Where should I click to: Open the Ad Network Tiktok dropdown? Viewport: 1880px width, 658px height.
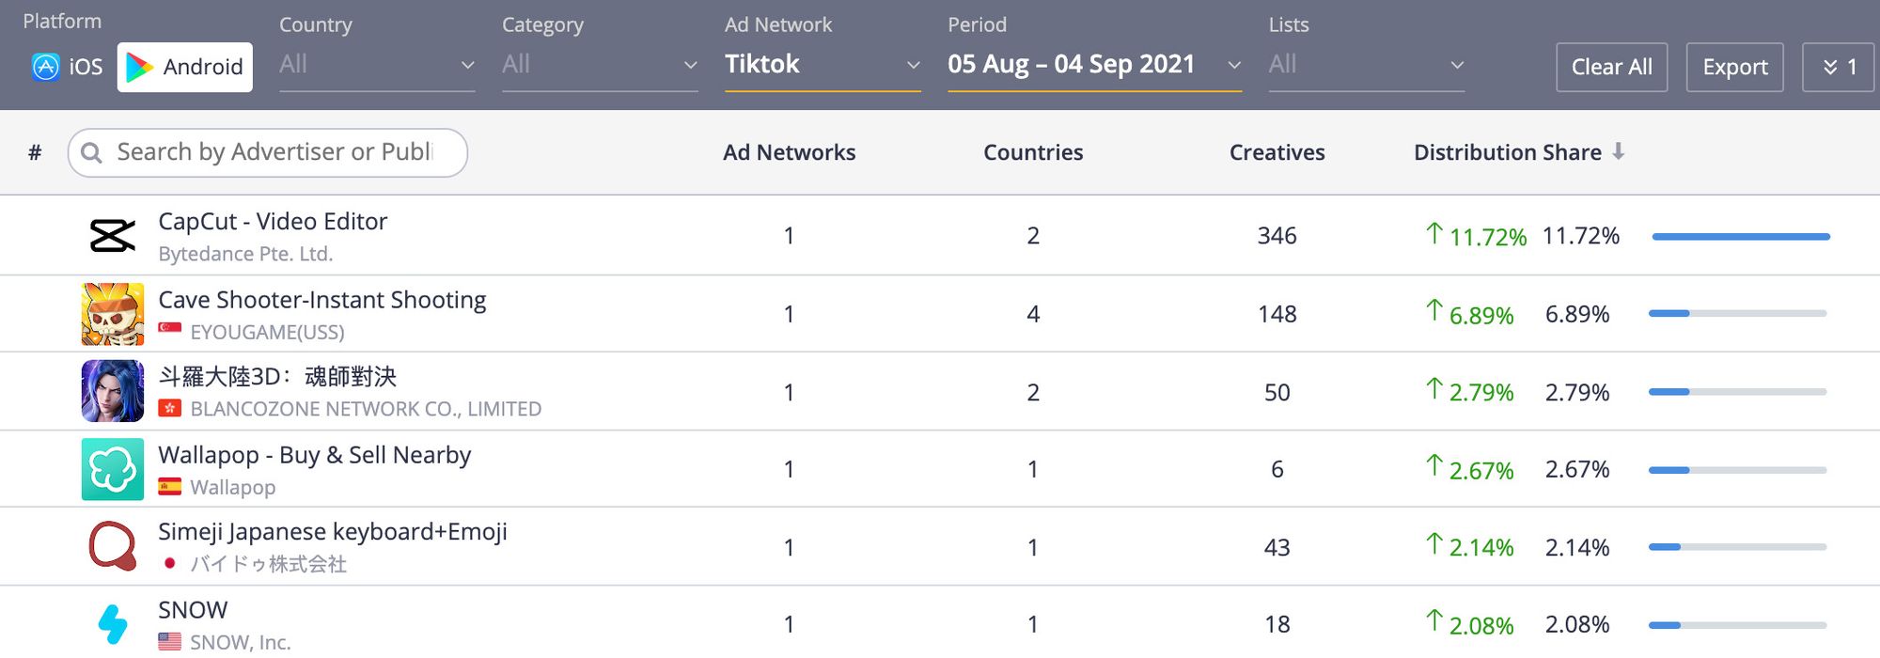(822, 65)
